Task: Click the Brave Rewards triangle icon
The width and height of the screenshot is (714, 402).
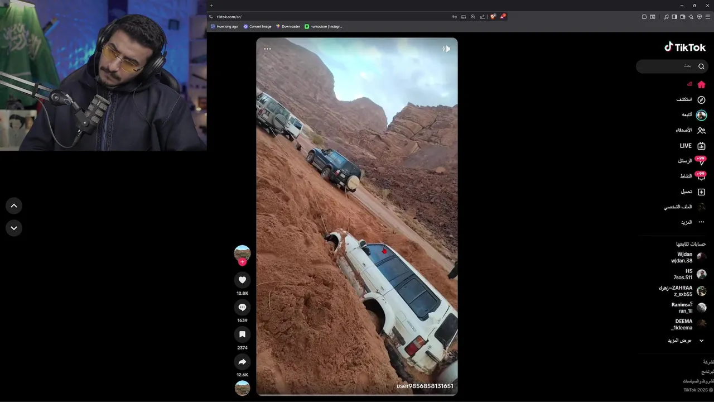Action: [502, 17]
